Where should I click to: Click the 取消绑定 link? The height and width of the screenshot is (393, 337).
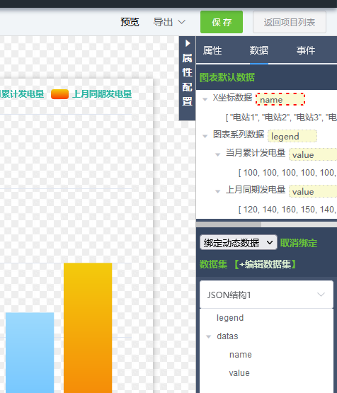tap(299, 243)
